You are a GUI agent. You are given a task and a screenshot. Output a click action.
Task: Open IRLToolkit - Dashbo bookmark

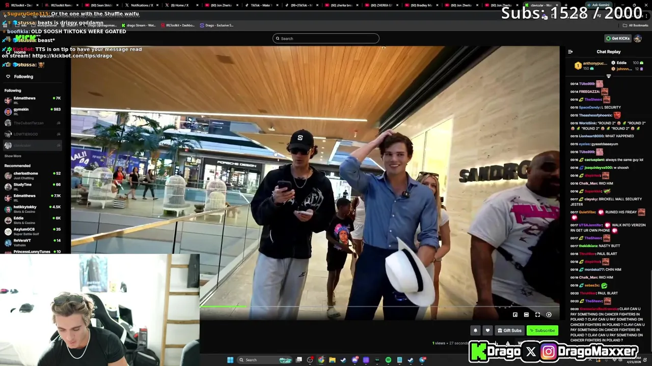coord(178,25)
